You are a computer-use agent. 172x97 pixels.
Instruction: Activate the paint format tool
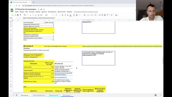pyautogui.click(x=20, y=15)
